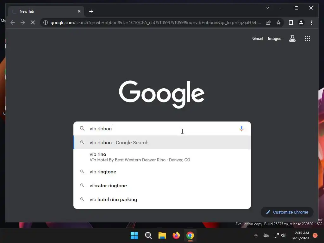
Task: Open the Chrome three-dot menu
Action: (311, 22)
